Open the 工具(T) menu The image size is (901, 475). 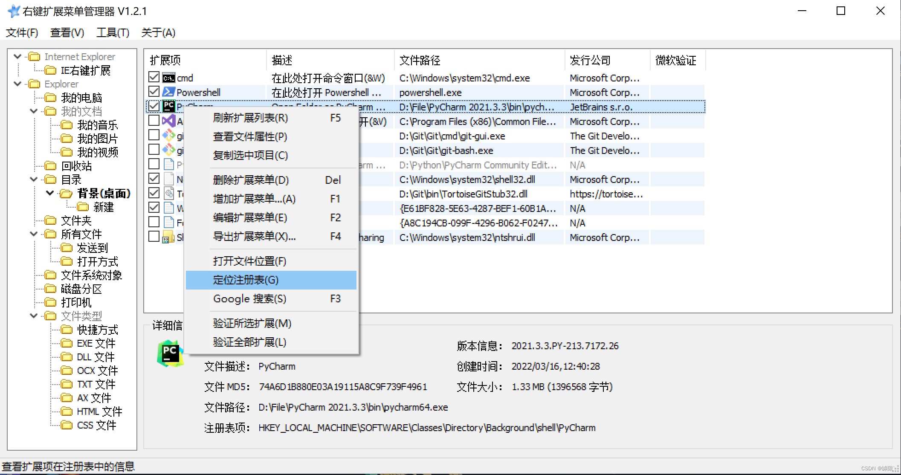[x=113, y=33]
